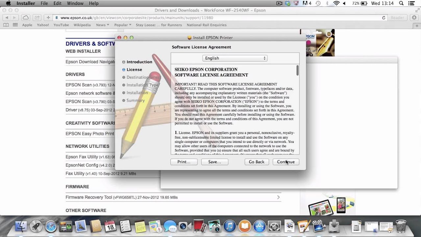The image size is (421, 237).
Task: Open iTunes music note icon in Dock
Action: 230,226
